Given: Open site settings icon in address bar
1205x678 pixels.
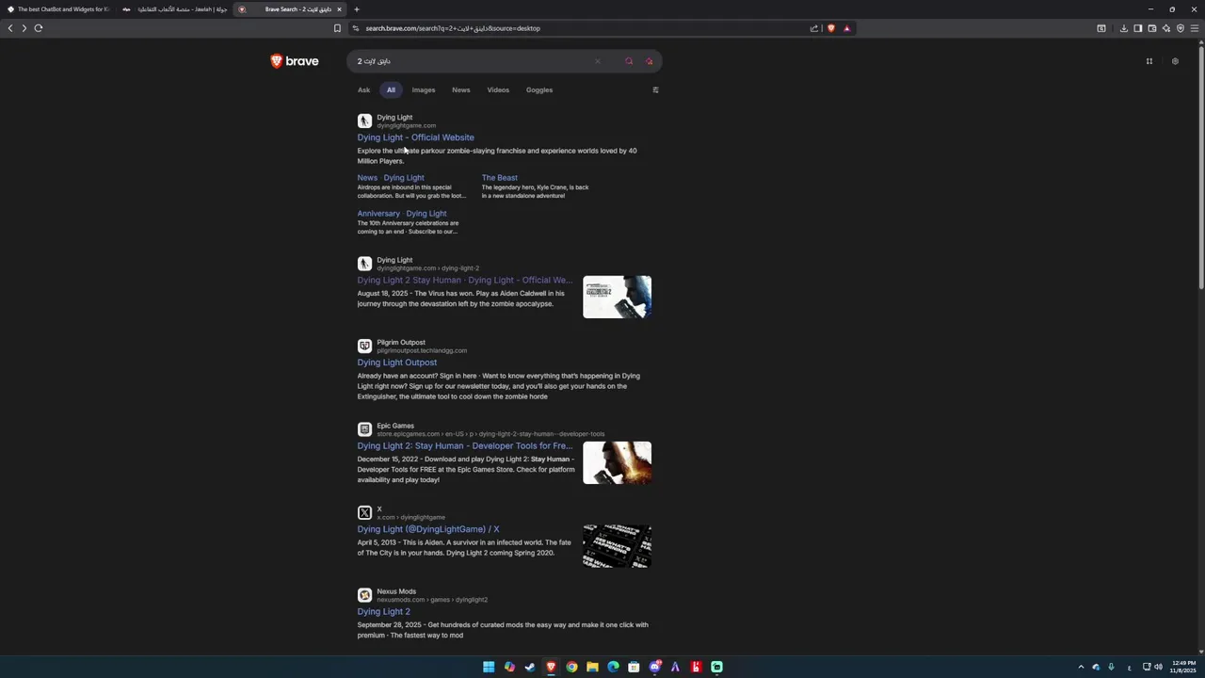Looking at the screenshot, I should 355,28.
